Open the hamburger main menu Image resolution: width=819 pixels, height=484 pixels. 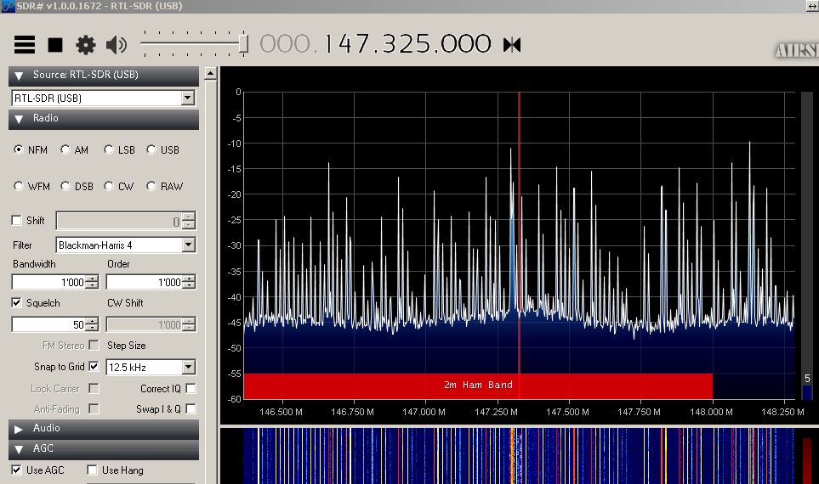click(x=25, y=45)
